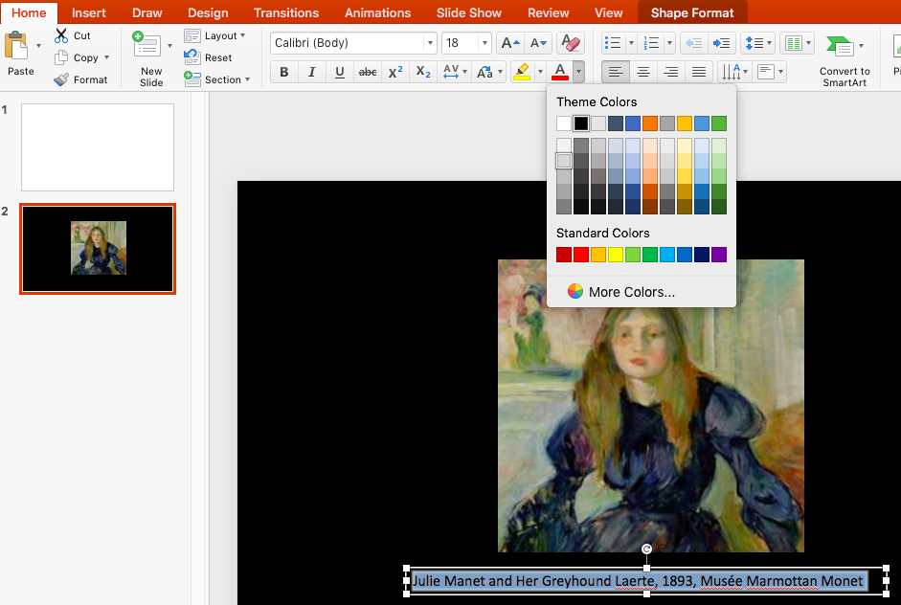This screenshot has width=901, height=605.
Task: Decrease font size with the smaller A
Action: (x=538, y=43)
